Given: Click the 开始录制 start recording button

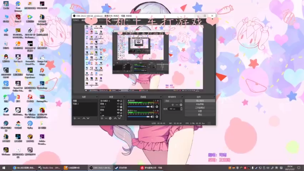Looking at the screenshot, I should (200, 104).
